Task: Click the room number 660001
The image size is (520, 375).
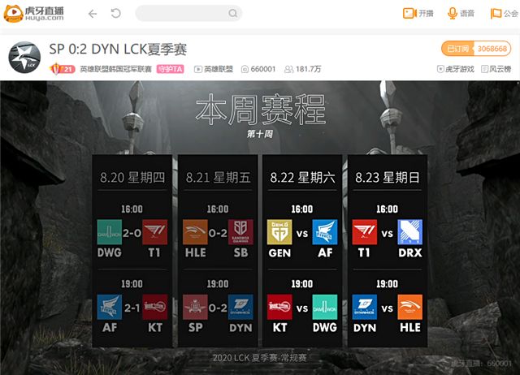Action: pos(263,69)
